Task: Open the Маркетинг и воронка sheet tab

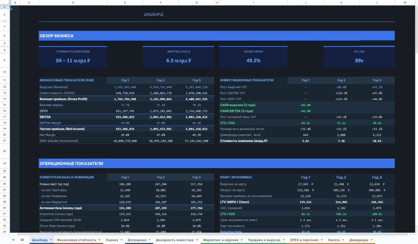Action: pos(220,240)
